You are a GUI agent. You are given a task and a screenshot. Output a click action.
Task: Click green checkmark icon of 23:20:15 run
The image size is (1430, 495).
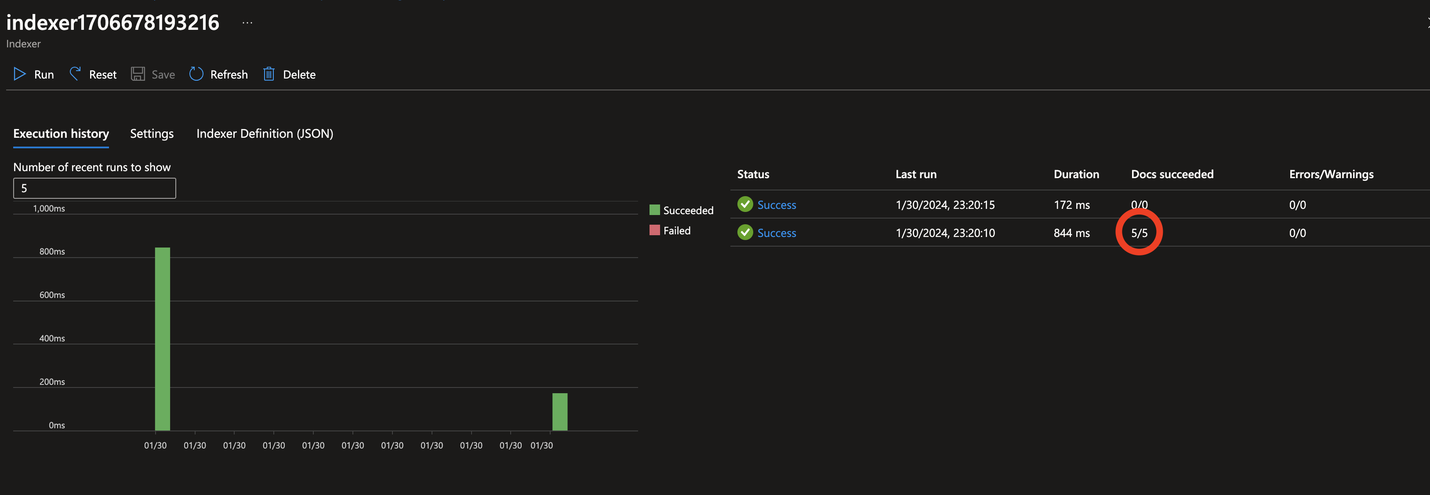745,204
